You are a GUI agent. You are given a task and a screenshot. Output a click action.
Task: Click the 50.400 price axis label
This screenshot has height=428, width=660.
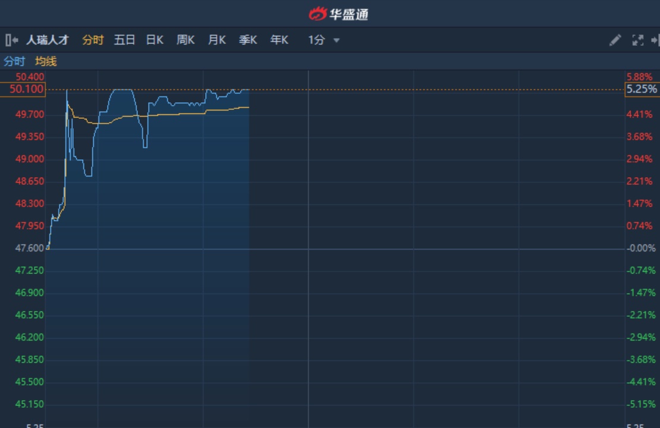click(30, 77)
